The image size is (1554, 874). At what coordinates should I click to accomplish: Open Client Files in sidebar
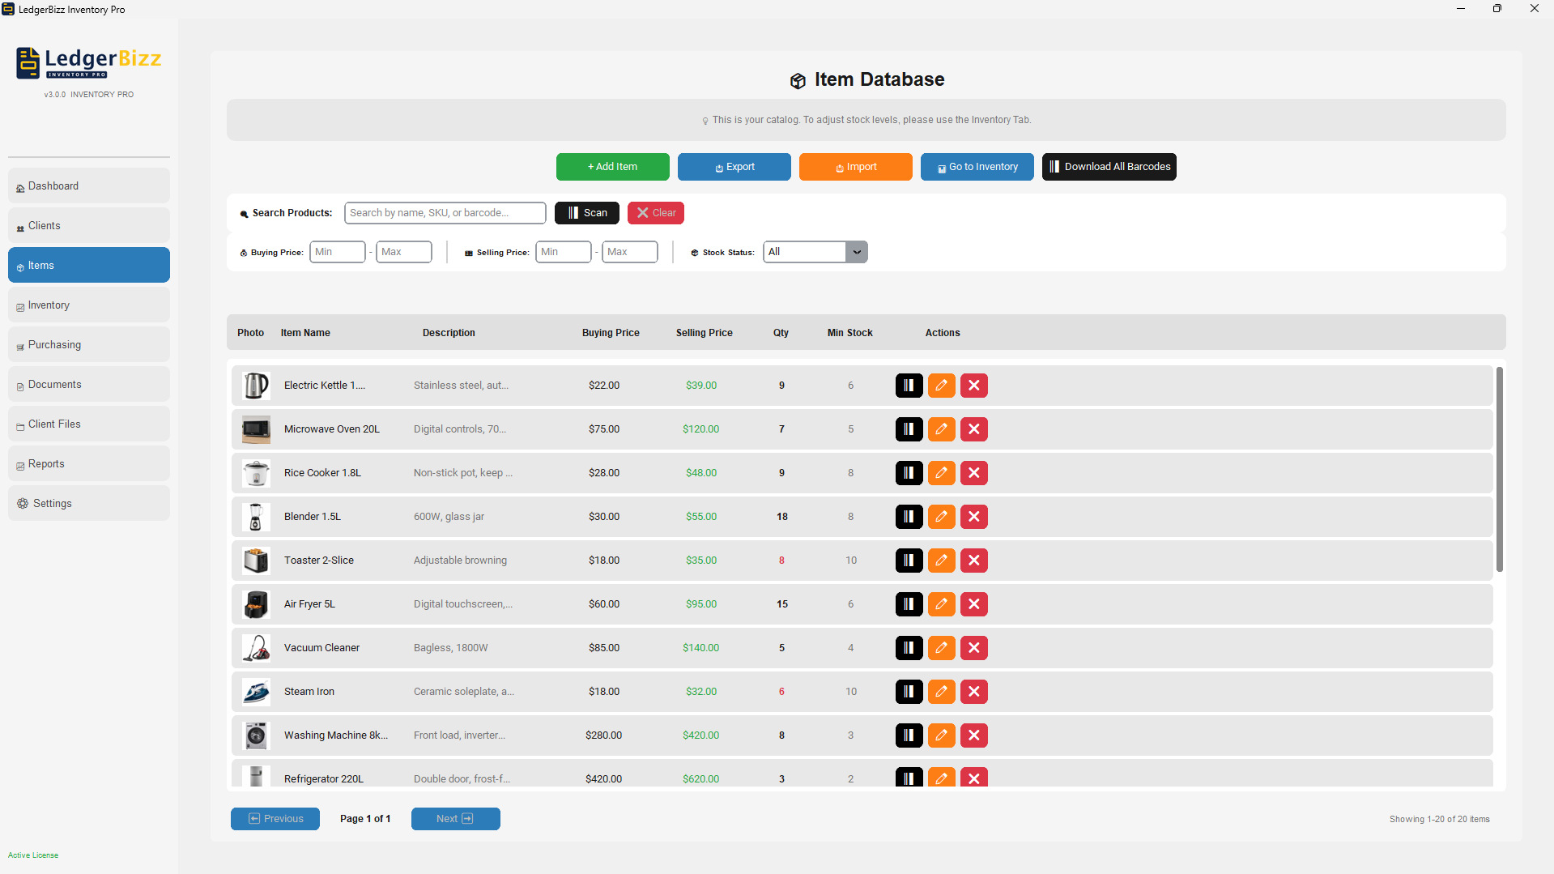89,424
